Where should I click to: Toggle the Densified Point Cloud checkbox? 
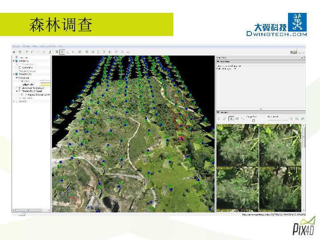pos(19,88)
